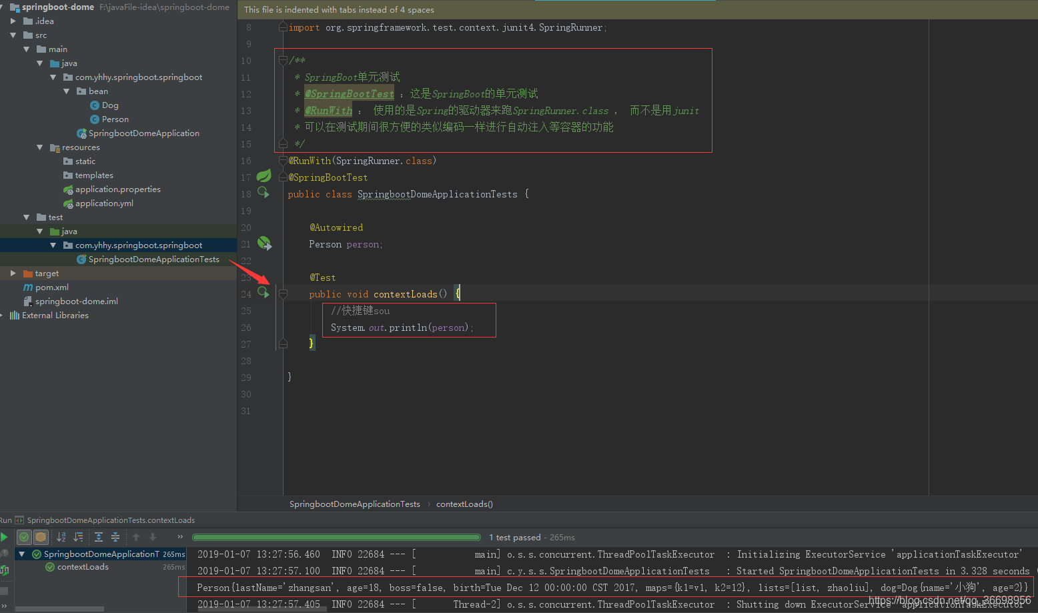
Task: Click autowired bean navigation gutter icon line 21
Action: (x=264, y=243)
